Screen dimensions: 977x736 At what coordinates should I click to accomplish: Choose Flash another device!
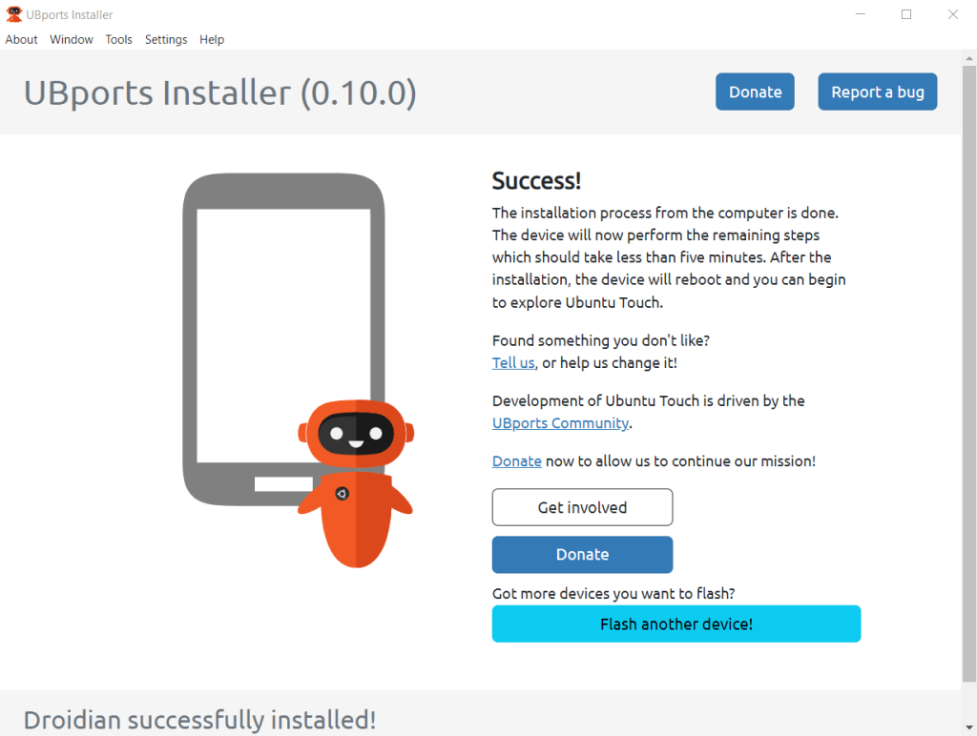pos(676,624)
